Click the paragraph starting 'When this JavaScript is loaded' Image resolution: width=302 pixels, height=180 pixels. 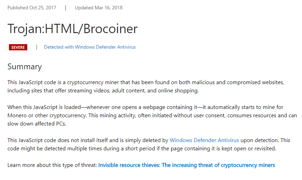pyautogui.click(x=152, y=115)
